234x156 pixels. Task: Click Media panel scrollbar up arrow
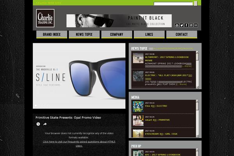pos(197,101)
